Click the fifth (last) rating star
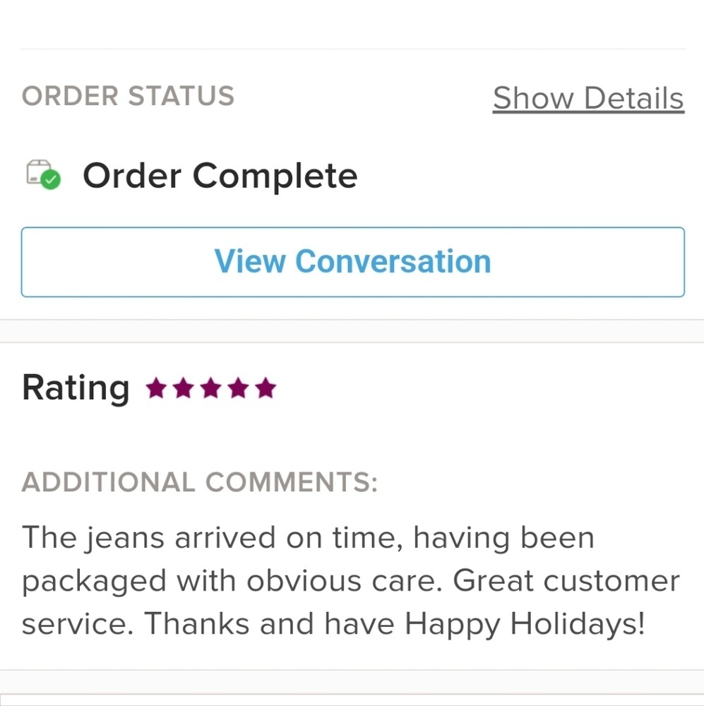 point(266,388)
